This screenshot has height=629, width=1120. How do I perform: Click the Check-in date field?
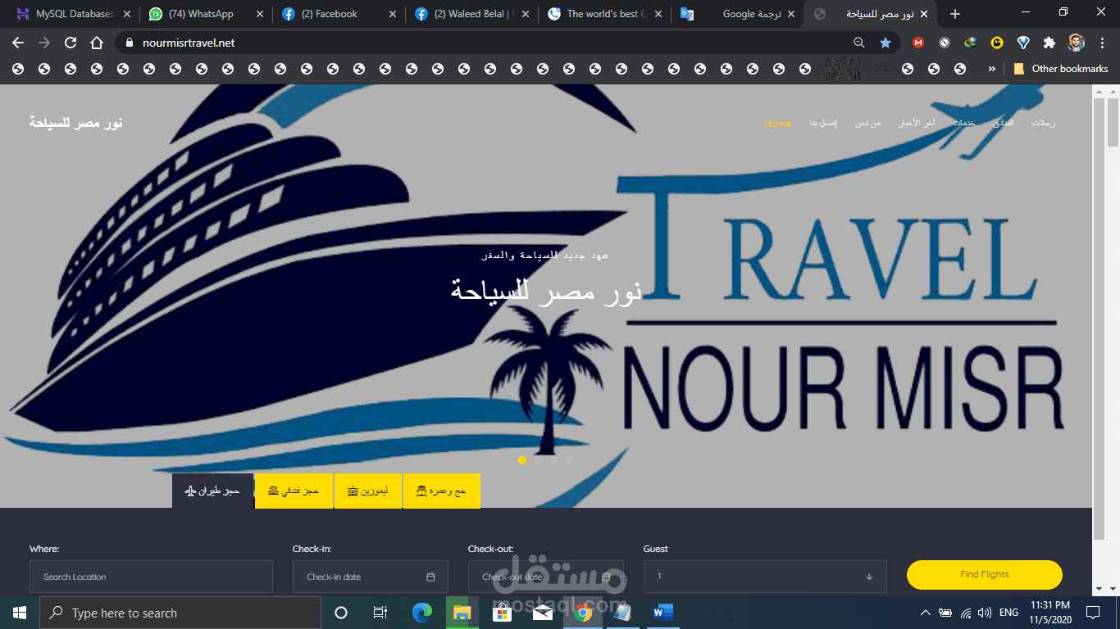(371, 577)
